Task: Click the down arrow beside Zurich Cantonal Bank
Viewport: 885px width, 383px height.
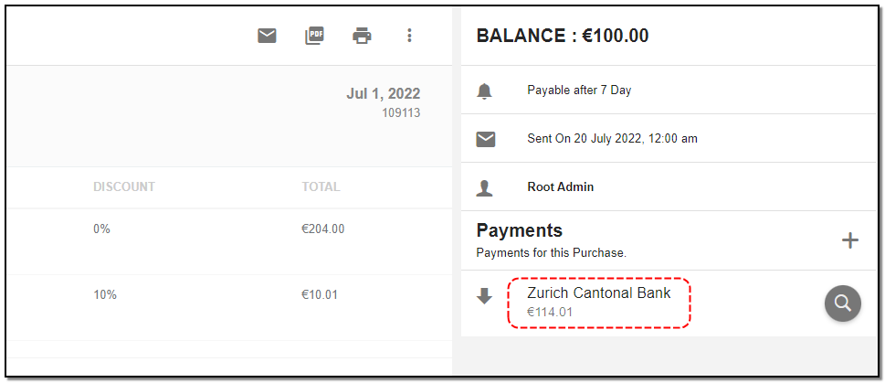Action: (x=485, y=296)
